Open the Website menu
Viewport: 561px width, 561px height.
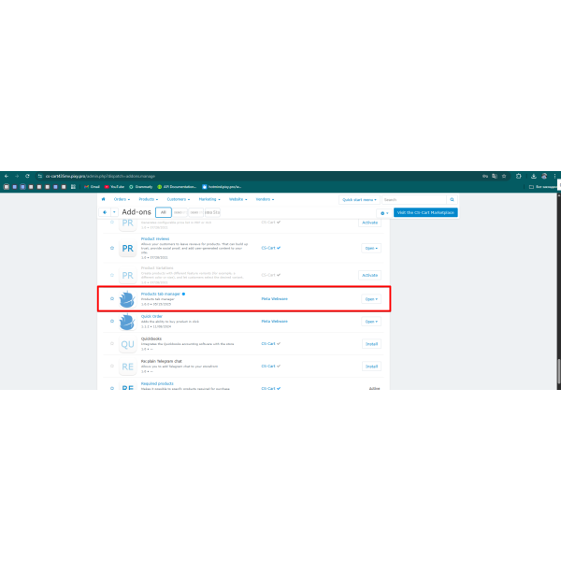tap(237, 199)
